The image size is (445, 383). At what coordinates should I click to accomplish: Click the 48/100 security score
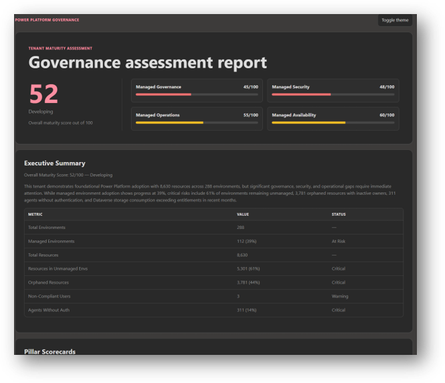tap(387, 87)
